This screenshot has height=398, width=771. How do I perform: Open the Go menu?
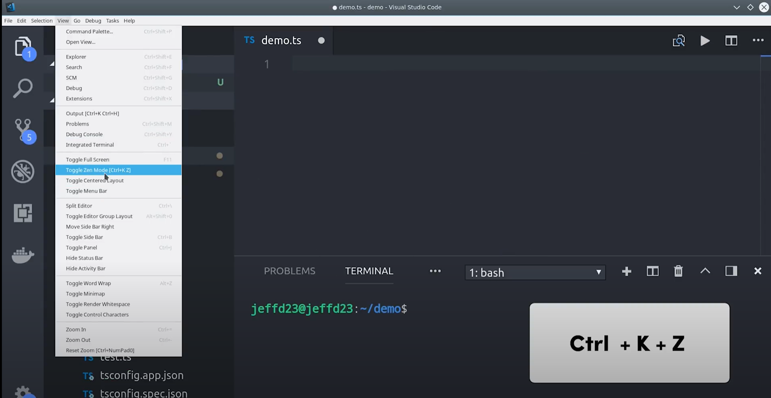[x=77, y=20]
